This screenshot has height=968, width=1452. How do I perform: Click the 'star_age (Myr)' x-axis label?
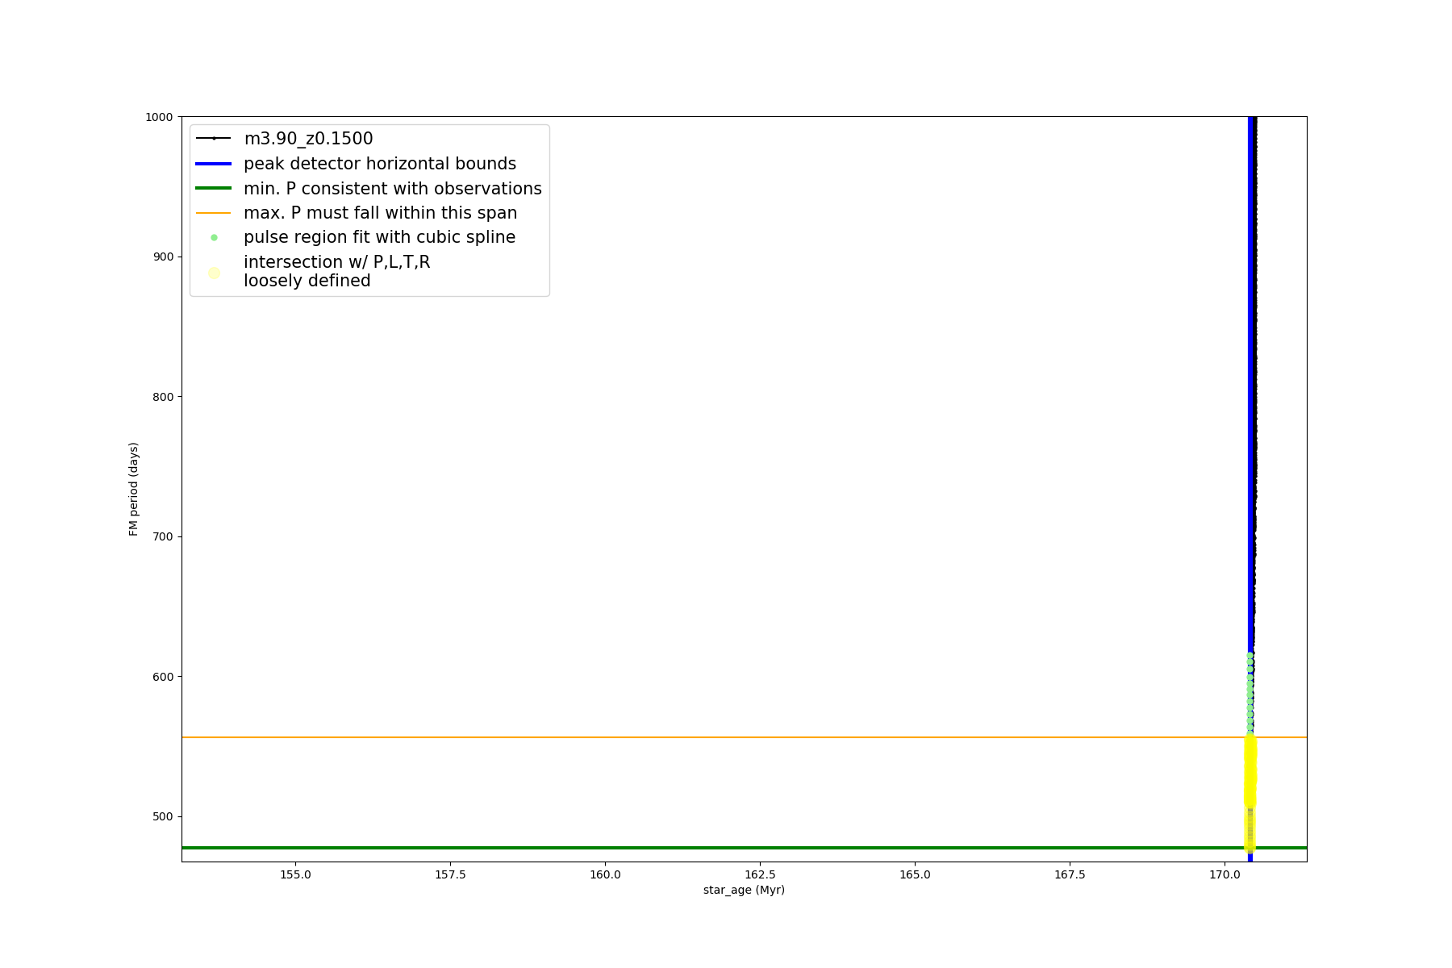744,890
